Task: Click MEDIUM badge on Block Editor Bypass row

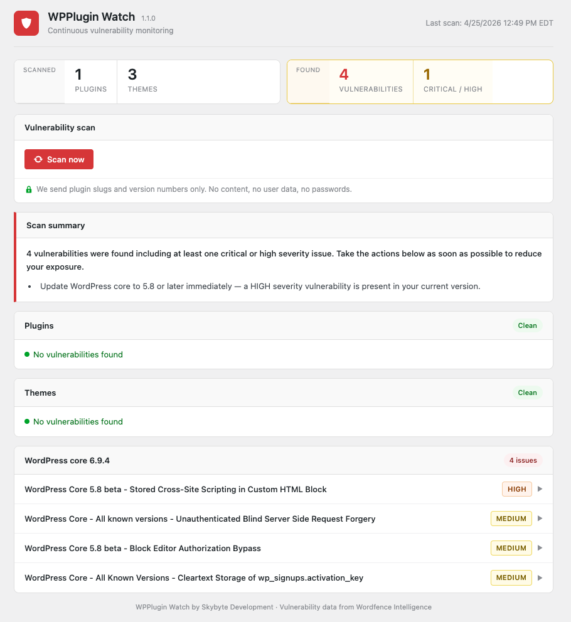Action: (x=511, y=548)
